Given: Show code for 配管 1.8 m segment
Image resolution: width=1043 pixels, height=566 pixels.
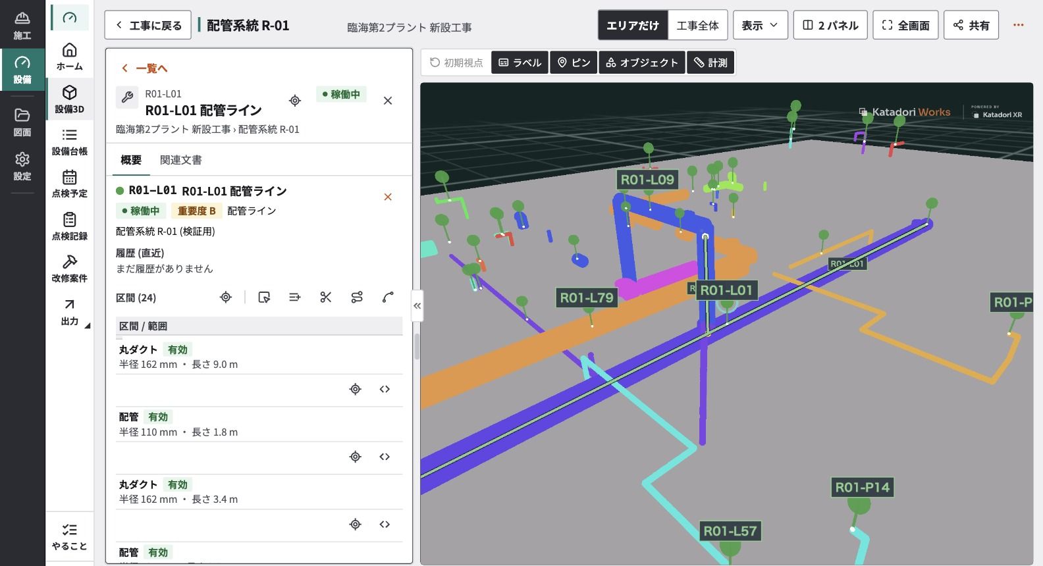Looking at the screenshot, I should (x=385, y=457).
